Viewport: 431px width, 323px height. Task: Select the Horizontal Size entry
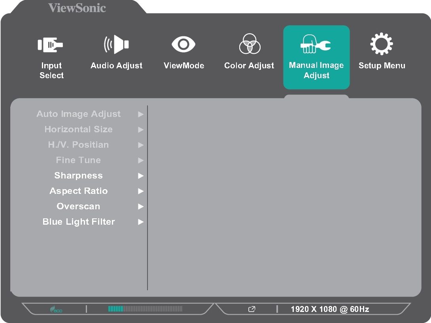pyautogui.click(x=79, y=129)
